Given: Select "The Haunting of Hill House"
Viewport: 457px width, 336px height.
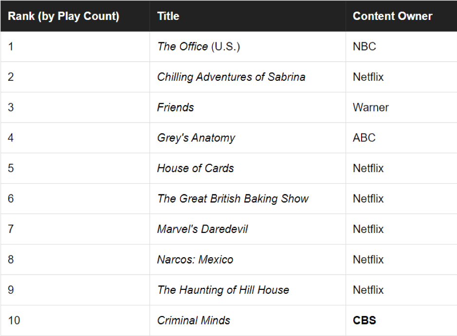Looking at the screenshot, I should click(223, 290).
